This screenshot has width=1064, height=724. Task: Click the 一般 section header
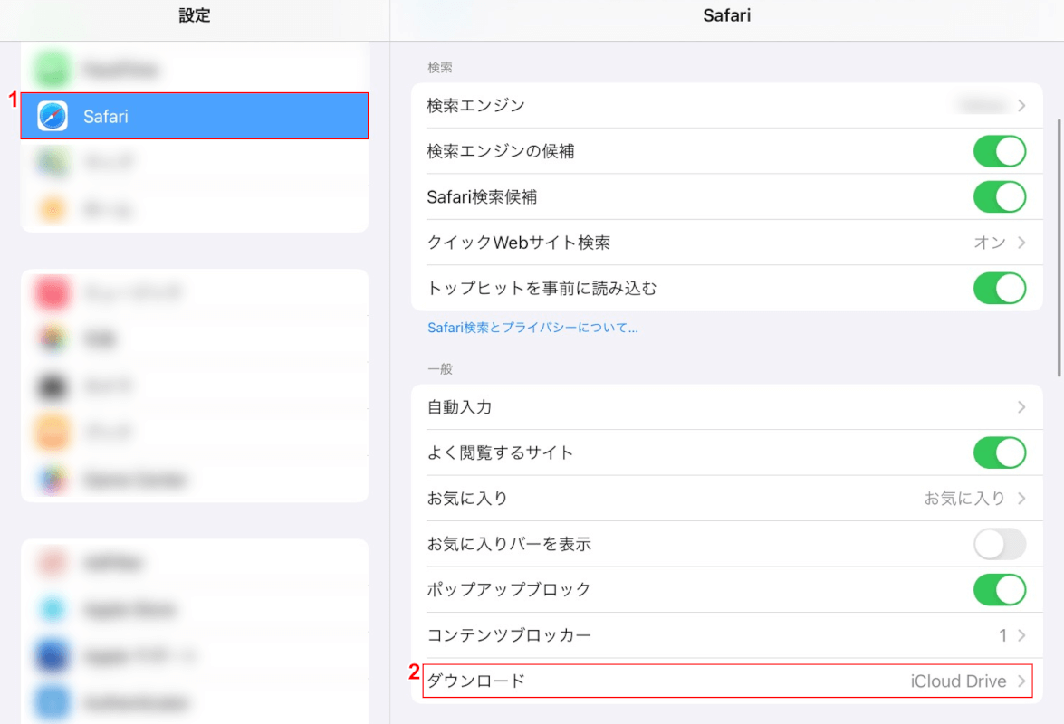(440, 368)
